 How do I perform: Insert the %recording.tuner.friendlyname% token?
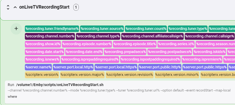pyautogui.click(x=52, y=29)
